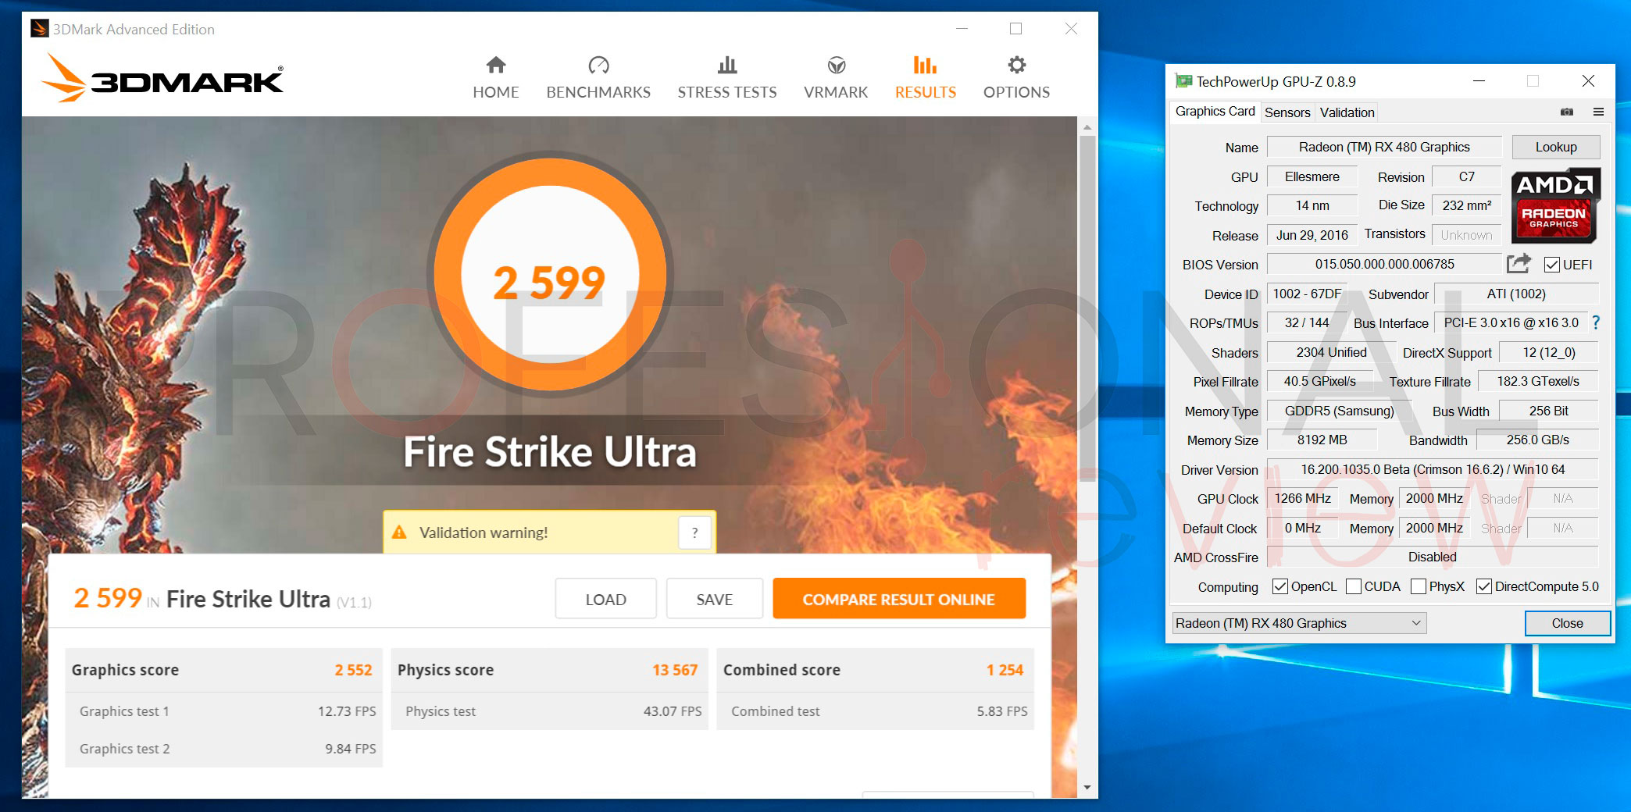This screenshot has width=1631, height=812.
Task: Click the Lookup button in GPU-Z
Action: (1556, 147)
